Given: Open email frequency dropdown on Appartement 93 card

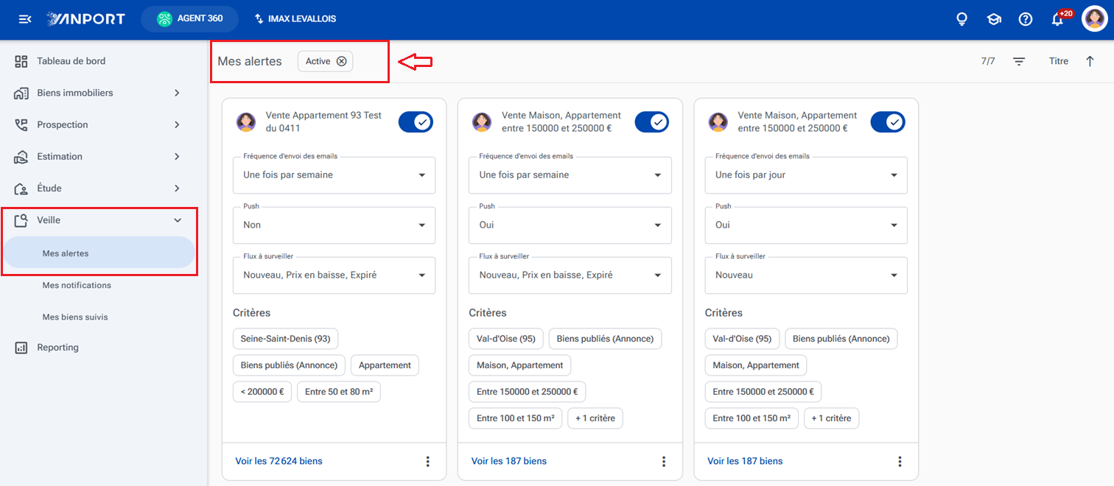Looking at the screenshot, I should point(334,175).
